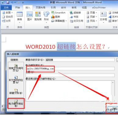Open the 页面布局 ribbon tab
Viewport: 118px width, 115px height.
point(41,8)
